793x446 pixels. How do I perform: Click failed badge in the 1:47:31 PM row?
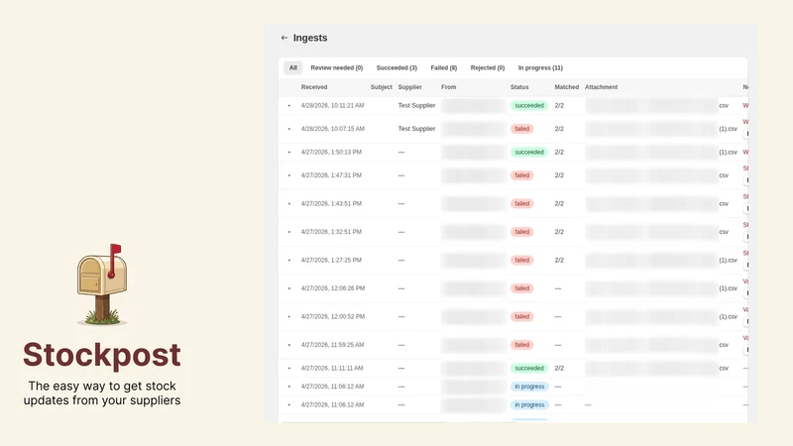(x=522, y=175)
